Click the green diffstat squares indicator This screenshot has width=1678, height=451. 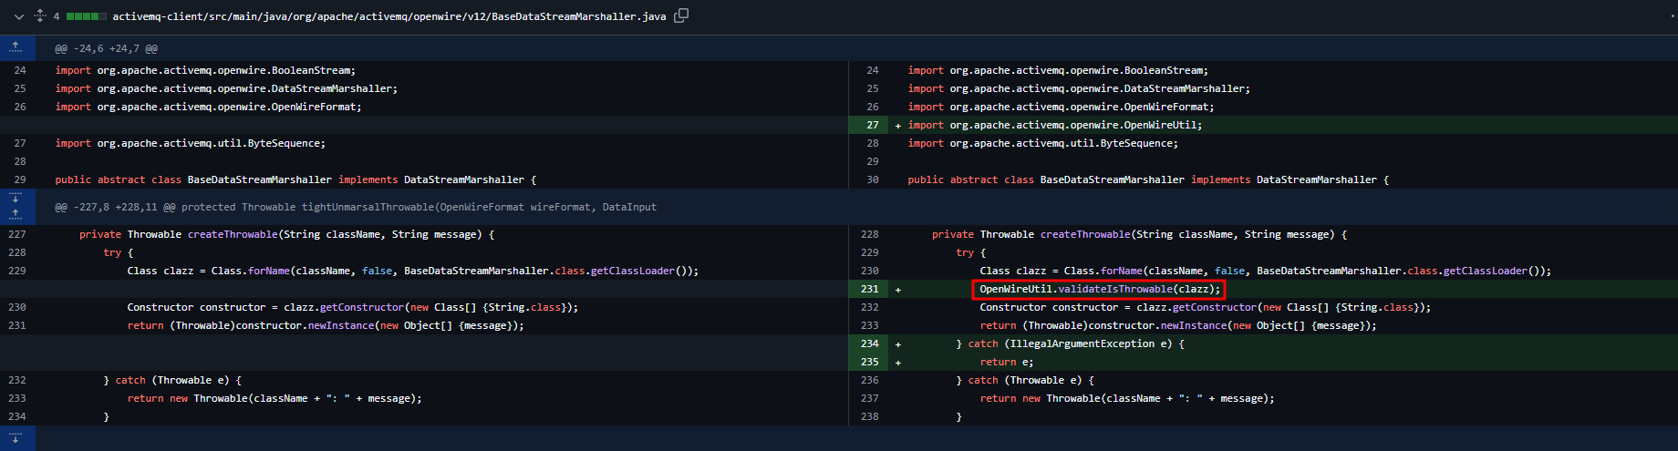(x=87, y=16)
